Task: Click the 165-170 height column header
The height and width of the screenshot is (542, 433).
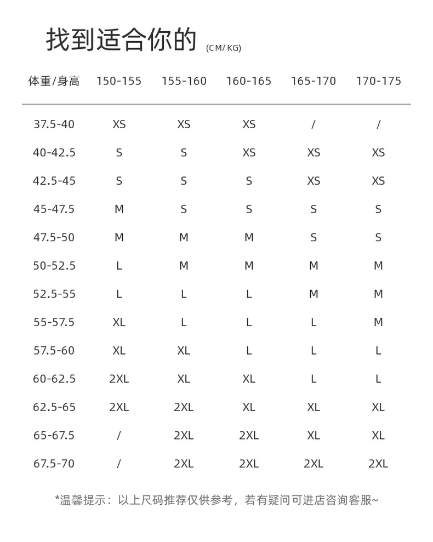Action: [x=314, y=82]
